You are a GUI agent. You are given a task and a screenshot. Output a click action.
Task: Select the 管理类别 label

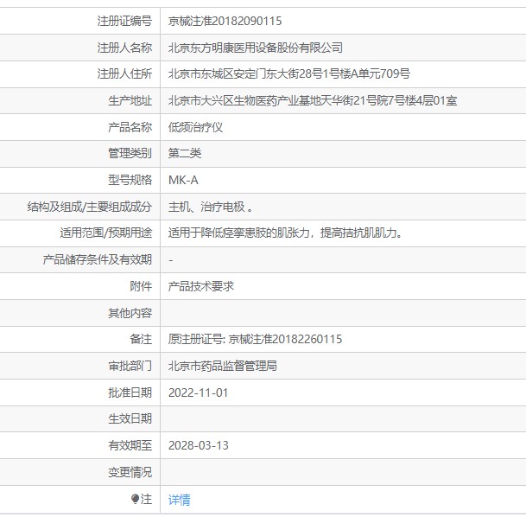pos(130,153)
